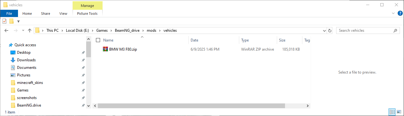This screenshot has height=116, width=404.
Task: Open the File menu
Action: tap(9, 14)
